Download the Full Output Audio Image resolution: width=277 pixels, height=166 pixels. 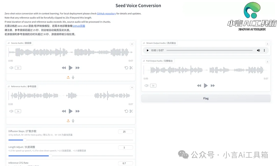point(268,61)
